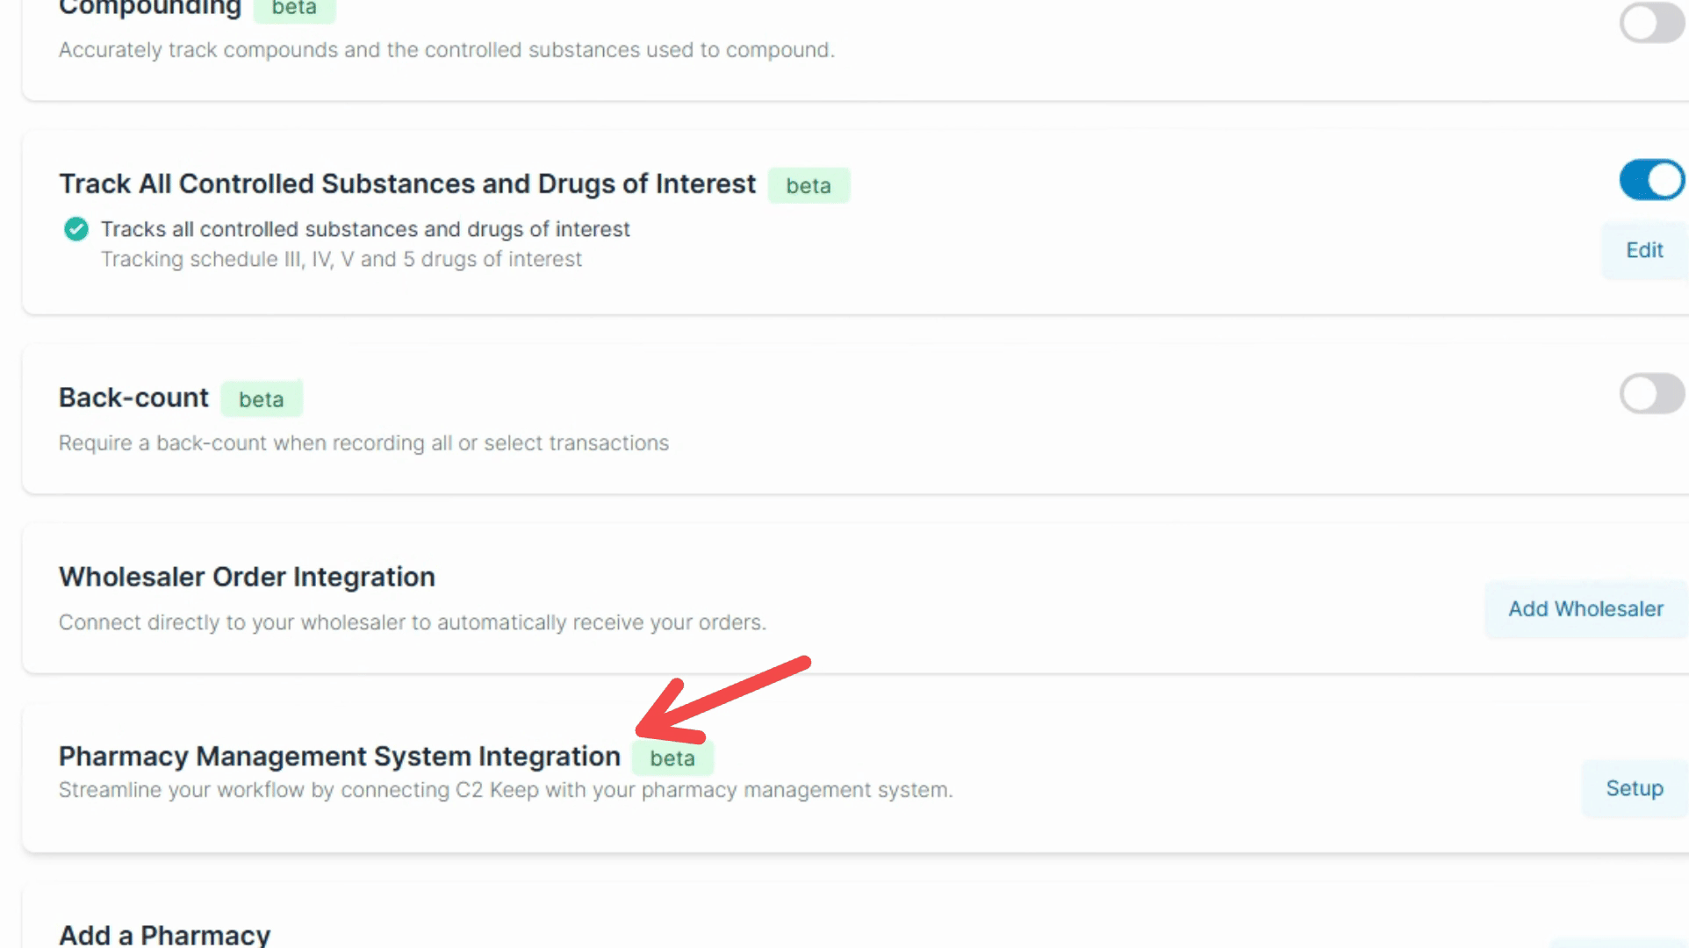
Task: Turn off Track All Controlled Substances toggle
Action: click(1652, 180)
